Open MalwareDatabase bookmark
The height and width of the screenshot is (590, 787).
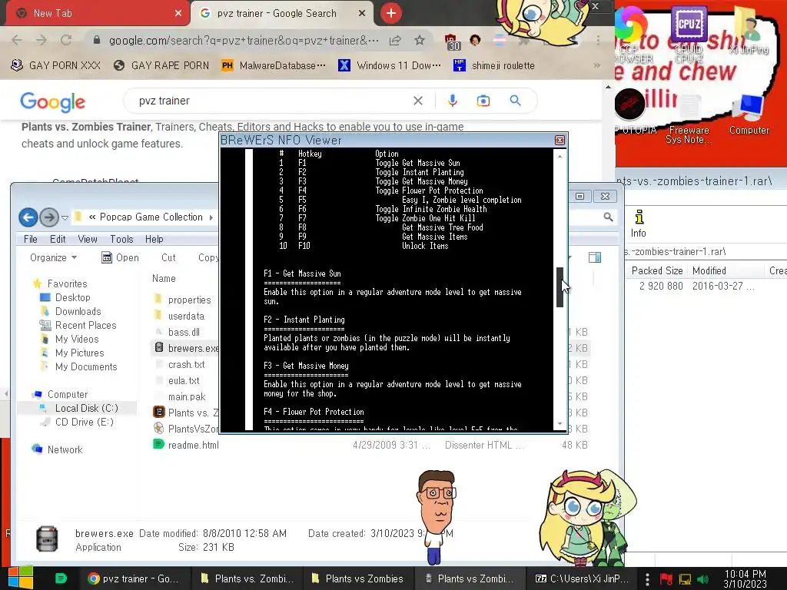pyautogui.click(x=274, y=65)
